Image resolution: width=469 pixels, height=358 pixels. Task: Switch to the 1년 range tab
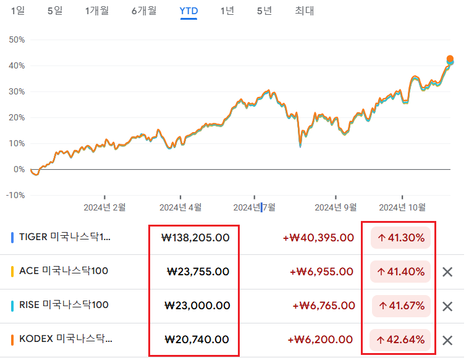point(227,11)
